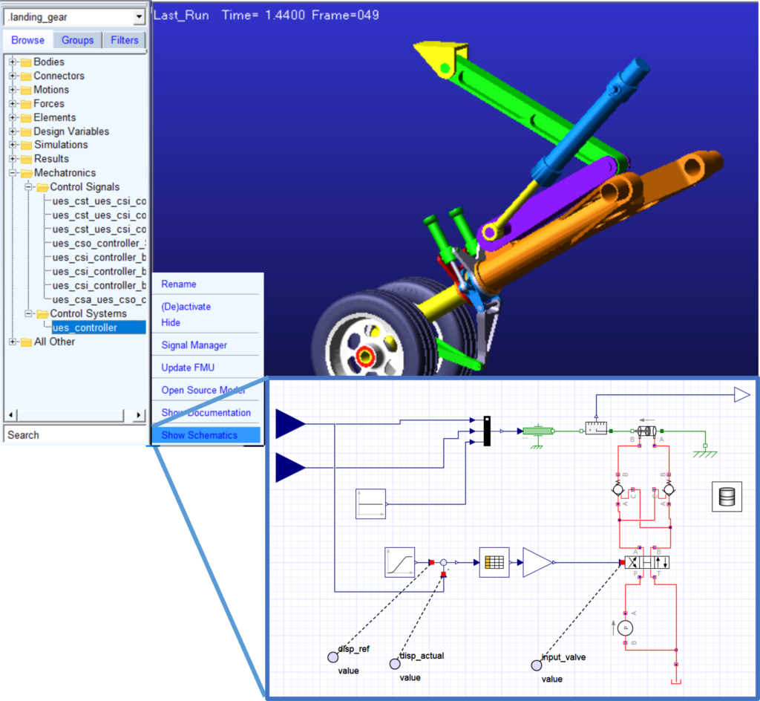Click the Control Signals folder icon
The image size is (760, 701).
[42, 186]
